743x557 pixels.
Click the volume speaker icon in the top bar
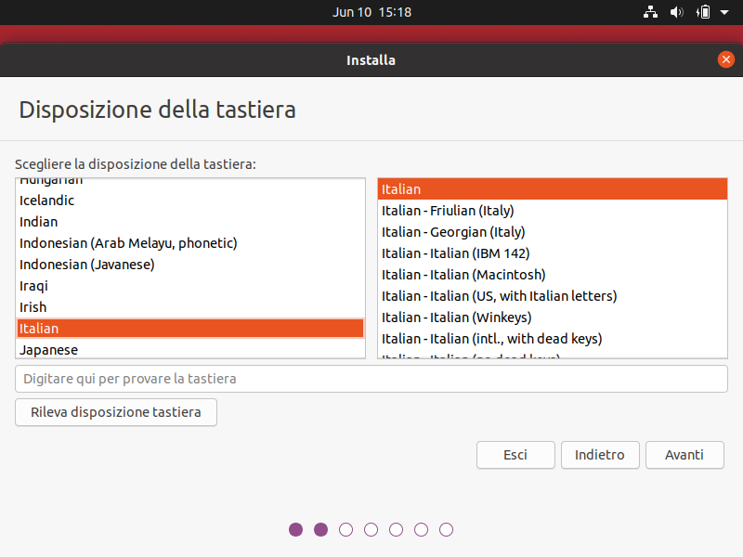pos(676,12)
